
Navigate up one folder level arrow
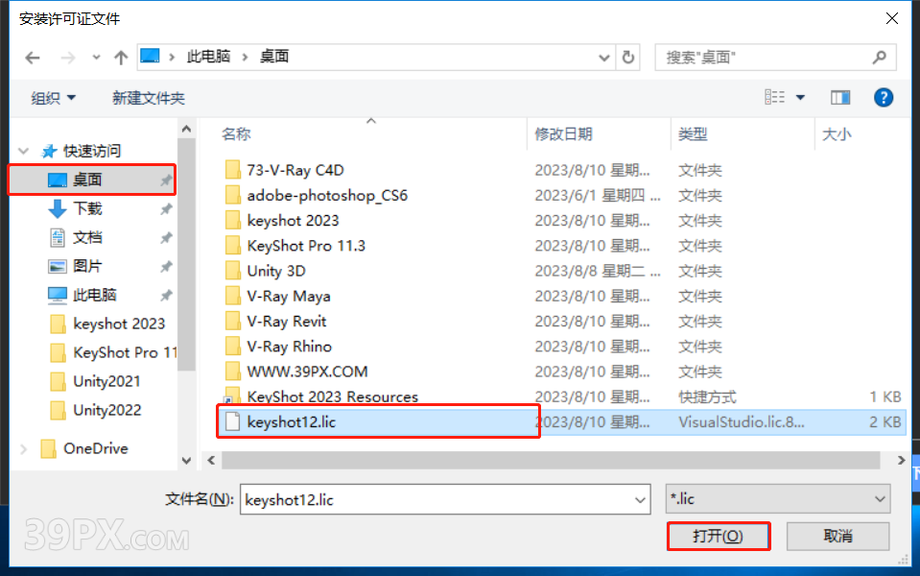click(121, 58)
